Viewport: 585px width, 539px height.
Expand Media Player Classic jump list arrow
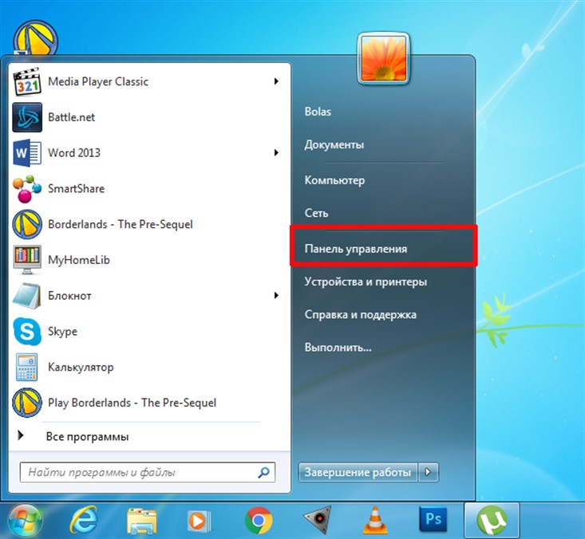(x=276, y=81)
